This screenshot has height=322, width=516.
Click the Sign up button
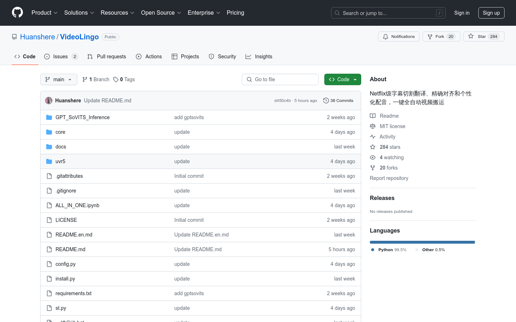[x=491, y=13]
